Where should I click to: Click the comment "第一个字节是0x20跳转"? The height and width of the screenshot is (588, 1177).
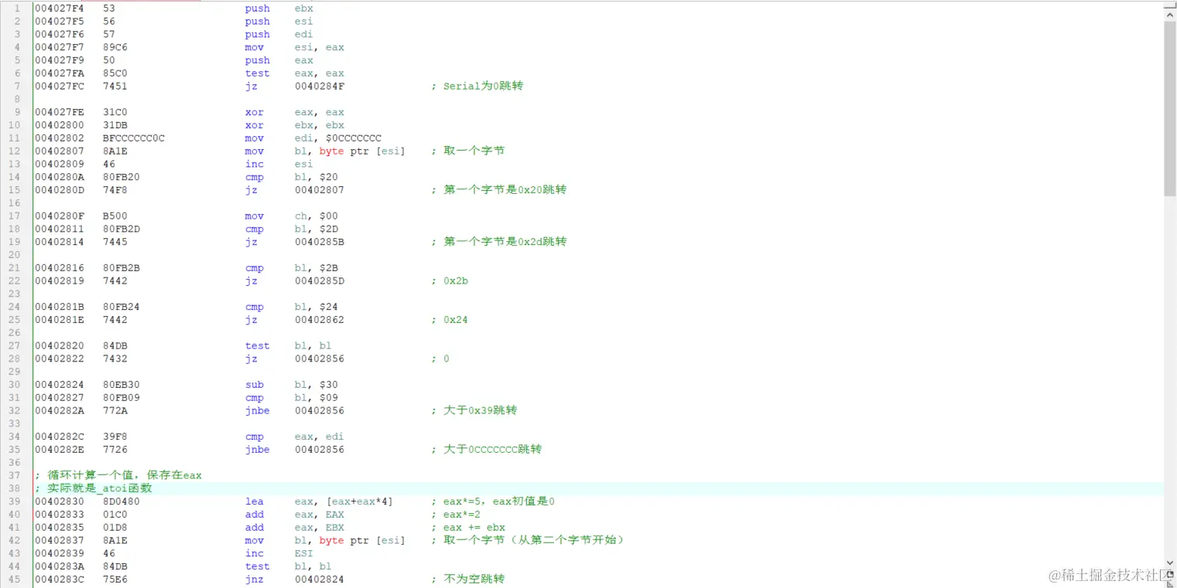tap(505, 190)
